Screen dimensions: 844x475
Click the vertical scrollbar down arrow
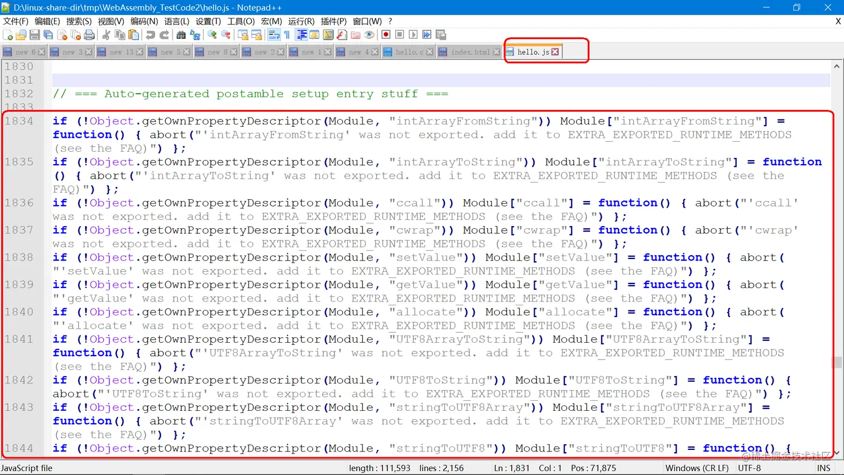(x=837, y=453)
